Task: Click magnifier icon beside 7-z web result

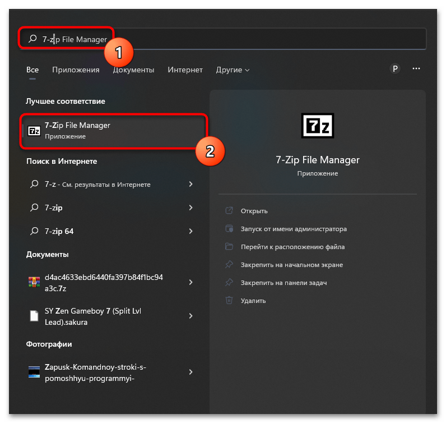Action: (x=34, y=184)
